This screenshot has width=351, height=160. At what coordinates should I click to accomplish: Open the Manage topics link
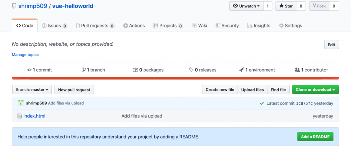(25, 55)
